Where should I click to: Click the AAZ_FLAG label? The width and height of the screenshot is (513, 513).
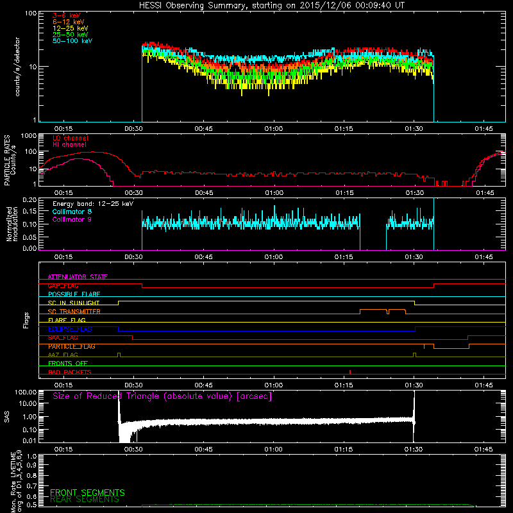pos(63,355)
